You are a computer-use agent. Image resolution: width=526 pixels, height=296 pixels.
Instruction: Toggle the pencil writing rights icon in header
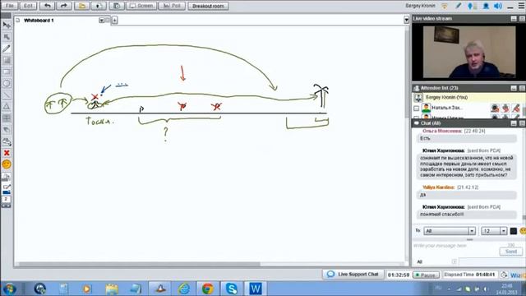point(459,6)
